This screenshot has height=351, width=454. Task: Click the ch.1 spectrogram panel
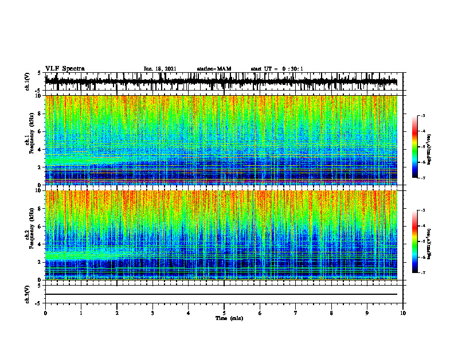coord(221,140)
